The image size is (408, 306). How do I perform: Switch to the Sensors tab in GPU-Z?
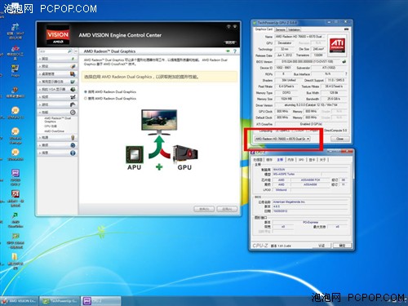281,29
